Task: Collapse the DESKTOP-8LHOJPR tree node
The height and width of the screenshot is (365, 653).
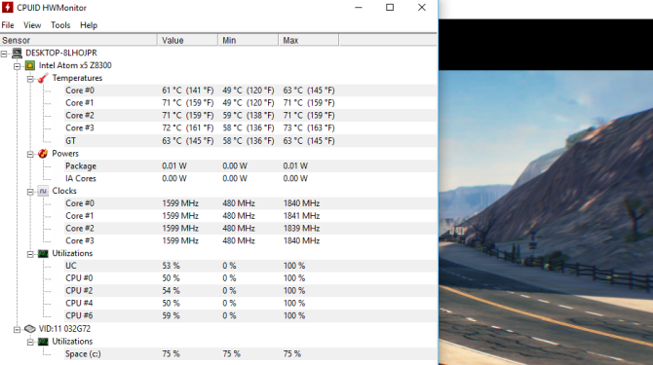Action: pyautogui.click(x=4, y=54)
